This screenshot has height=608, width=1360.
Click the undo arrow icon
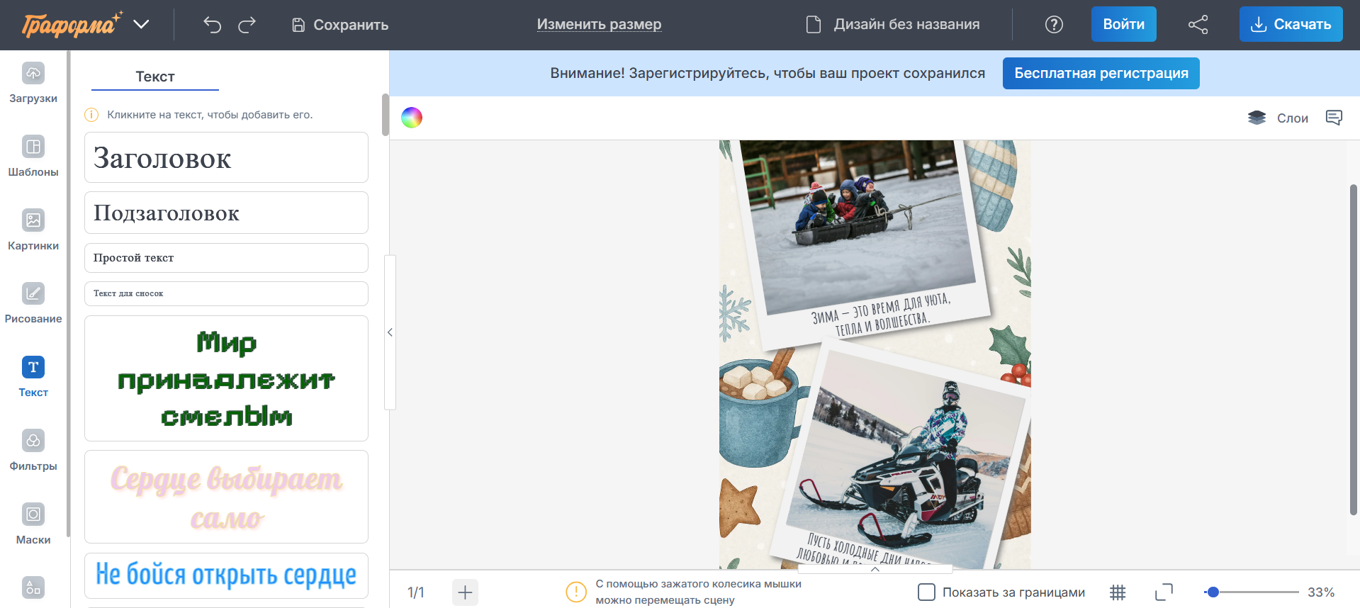pyautogui.click(x=212, y=25)
